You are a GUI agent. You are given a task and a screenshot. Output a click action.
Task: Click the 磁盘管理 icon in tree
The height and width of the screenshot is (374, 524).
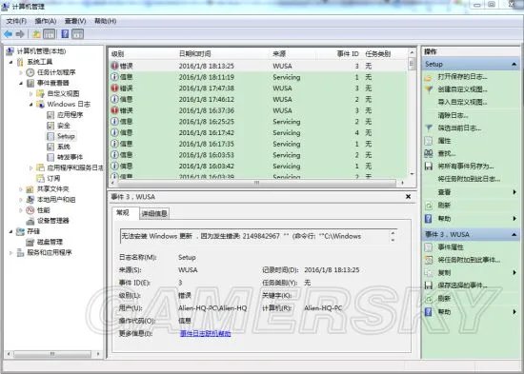[30, 242]
